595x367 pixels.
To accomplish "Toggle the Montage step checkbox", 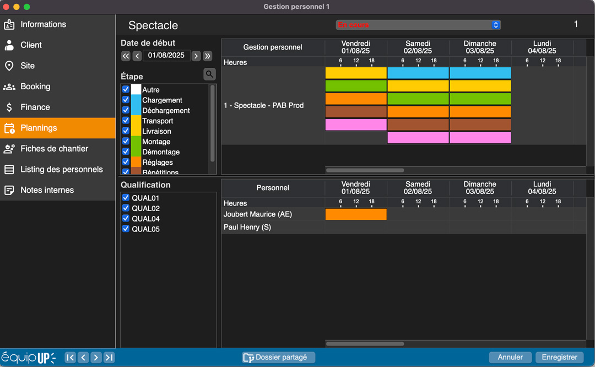I will (126, 142).
